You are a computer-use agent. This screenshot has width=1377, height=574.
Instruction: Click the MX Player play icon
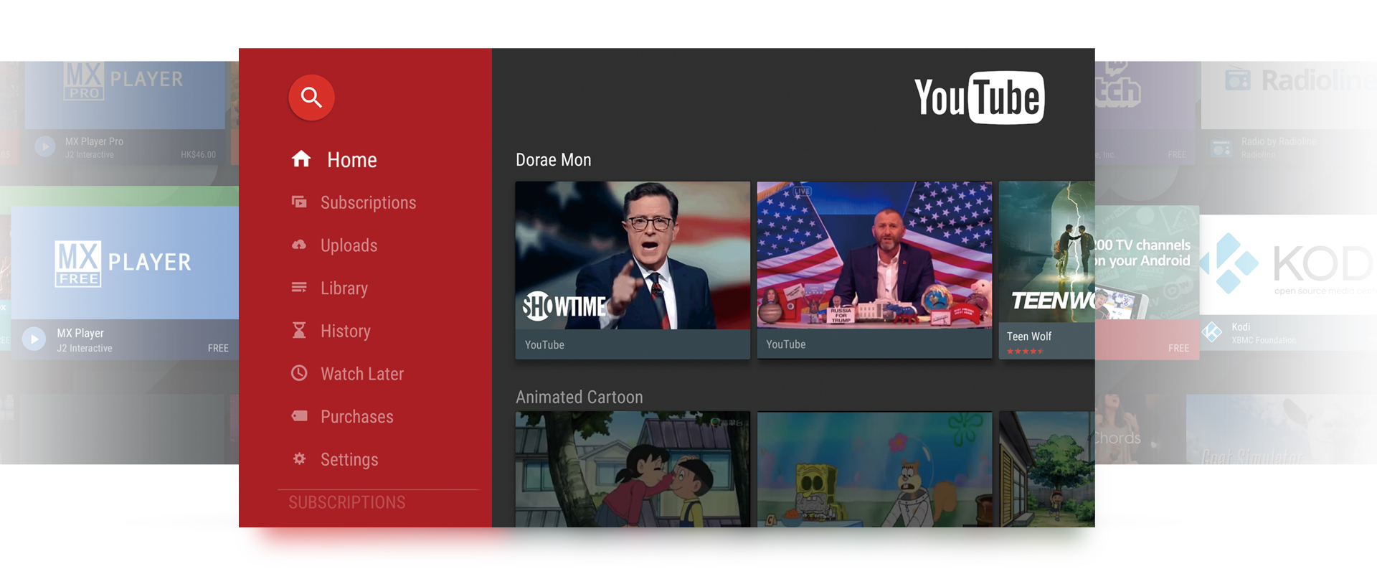[34, 339]
